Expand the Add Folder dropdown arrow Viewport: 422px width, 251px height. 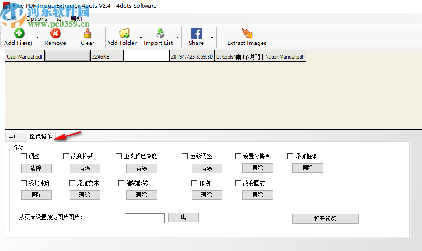click(141, 37)
